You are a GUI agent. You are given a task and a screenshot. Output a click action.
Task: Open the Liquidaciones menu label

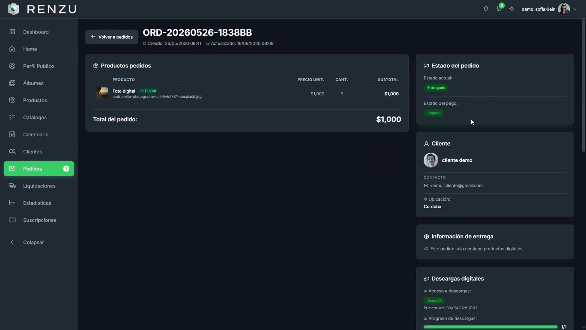tap(39, 186)
